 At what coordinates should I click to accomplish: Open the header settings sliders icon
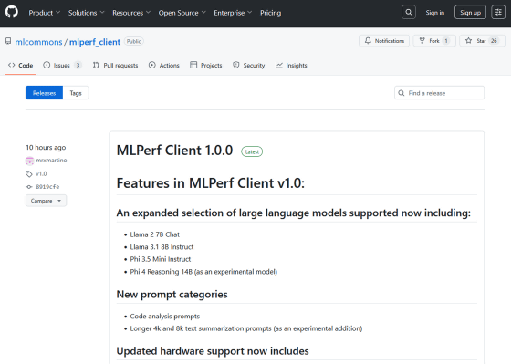tap(498, 13)
